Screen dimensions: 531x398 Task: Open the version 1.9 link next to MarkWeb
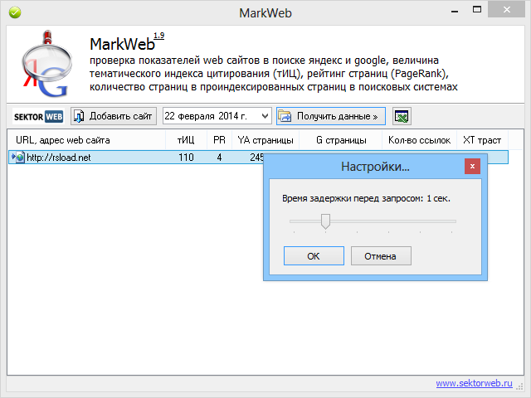click(158, 36)
